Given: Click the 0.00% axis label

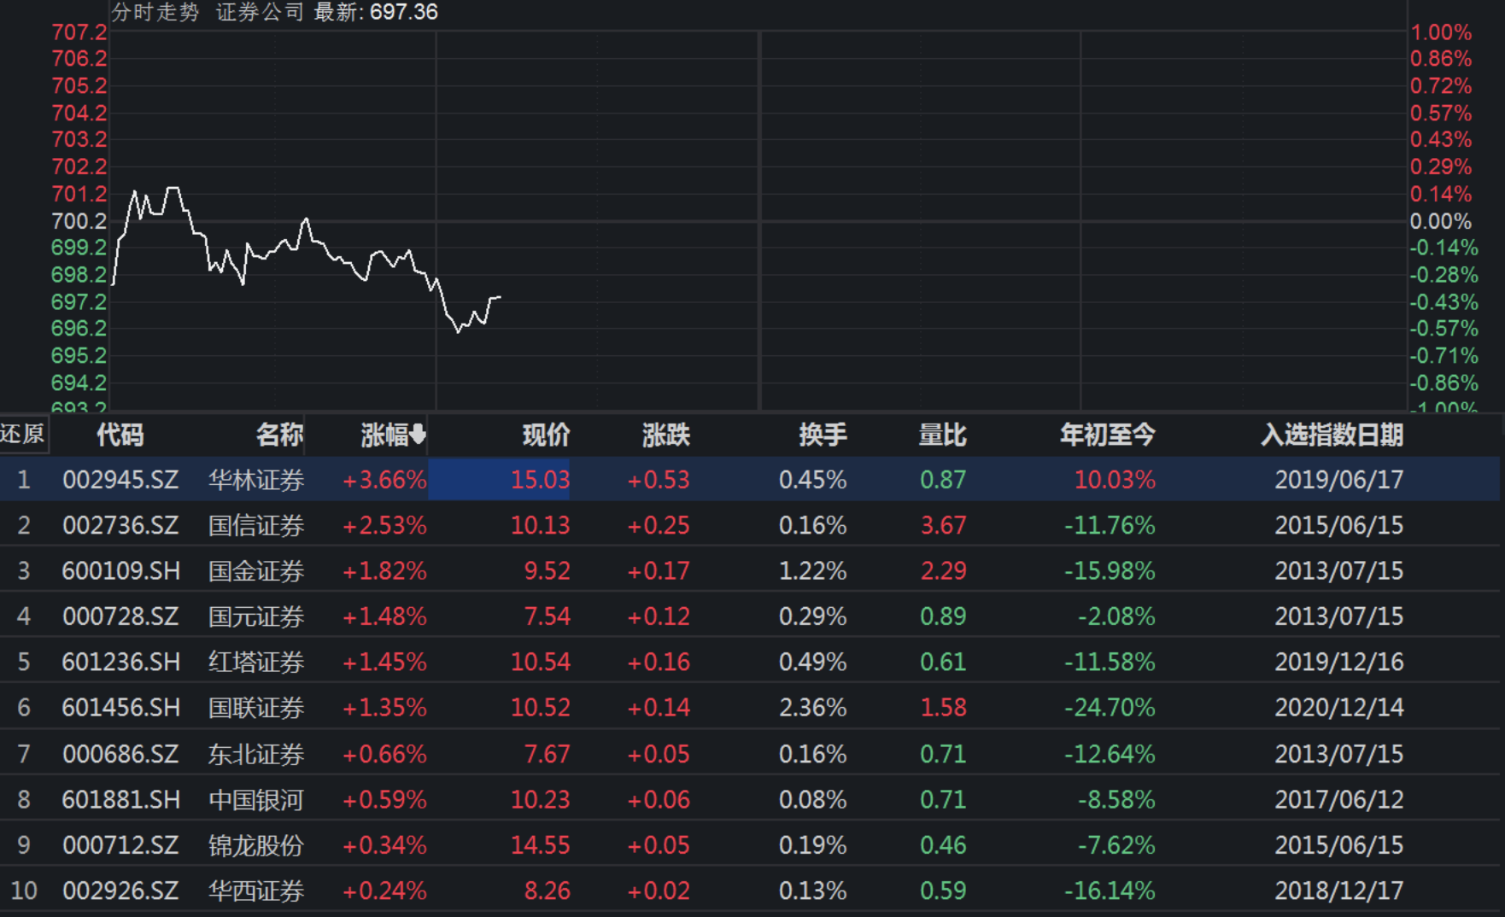Looking at the screenshot, I should pos(1441,221).
